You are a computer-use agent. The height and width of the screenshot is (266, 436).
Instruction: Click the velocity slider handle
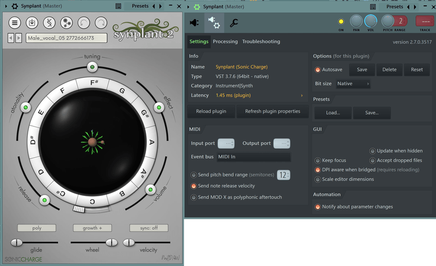click(129, 243)
